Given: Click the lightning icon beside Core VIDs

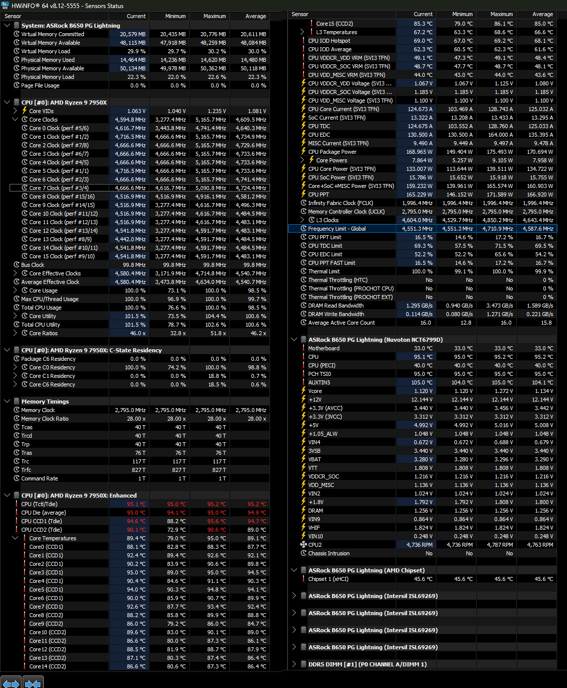Looking at the screenshot, I should 25,111.
